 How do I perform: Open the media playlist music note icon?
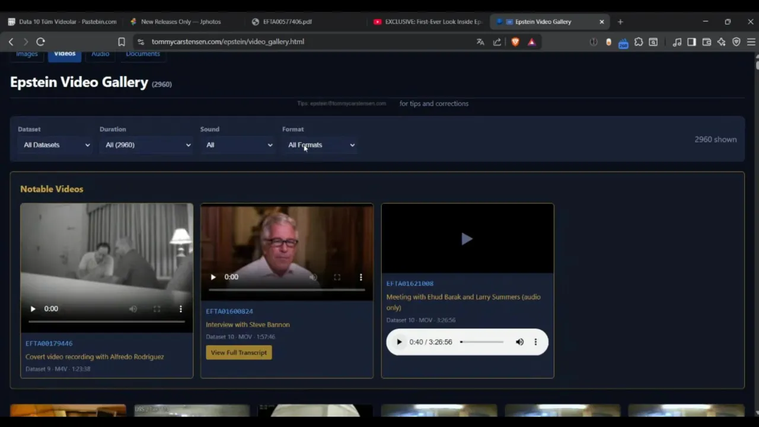point(677,42)
